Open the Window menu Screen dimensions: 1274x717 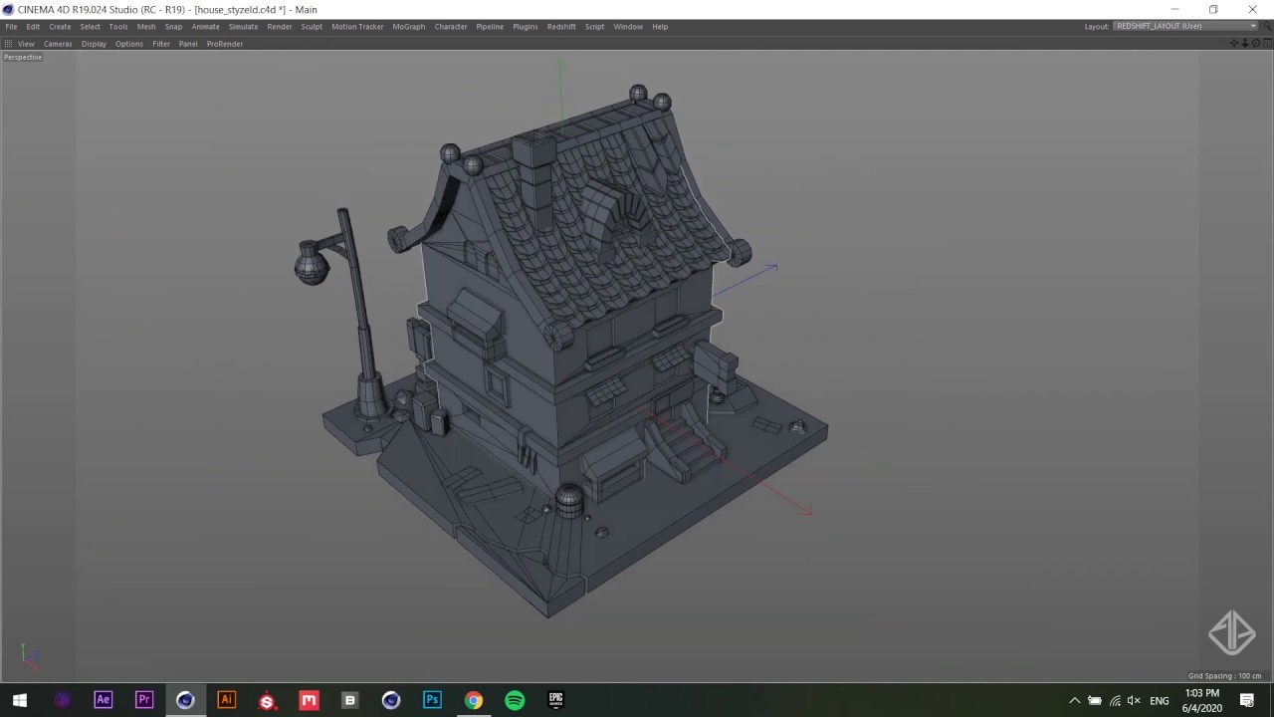pyautogui.click(x=628, y=27)
